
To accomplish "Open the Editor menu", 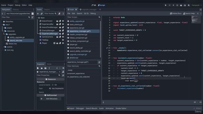I will click(x=24, y=5).
